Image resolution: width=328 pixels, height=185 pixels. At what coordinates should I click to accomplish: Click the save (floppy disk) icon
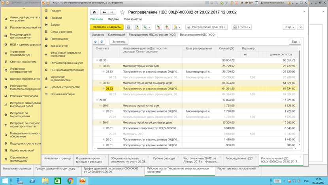[x=128, y=27]
